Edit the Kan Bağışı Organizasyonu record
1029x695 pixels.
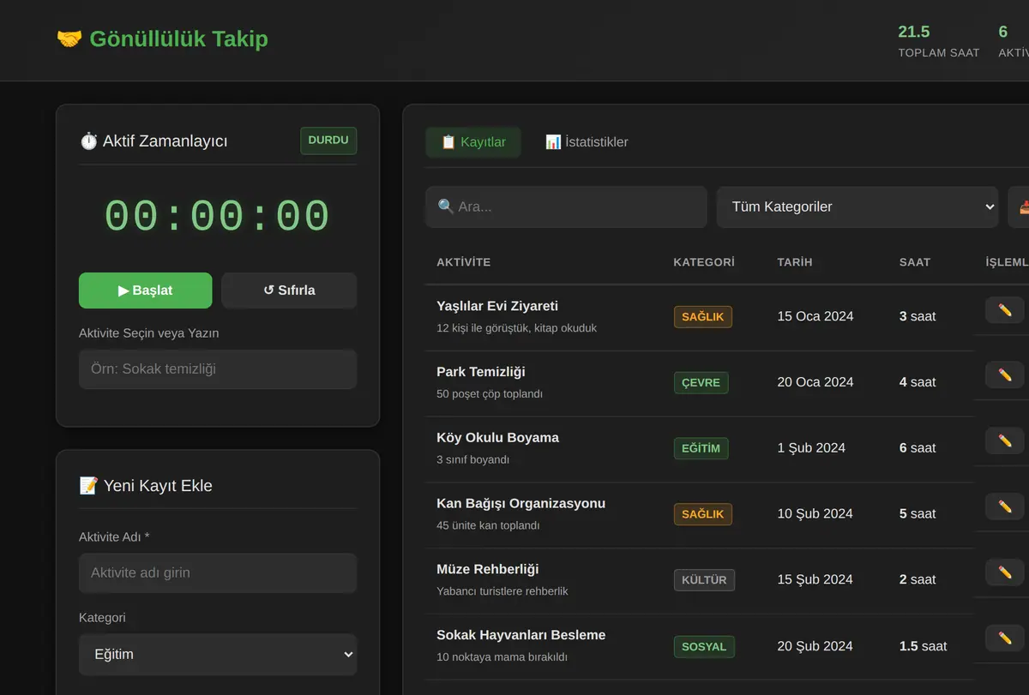pyautogui.click(x=1005, y=507)
